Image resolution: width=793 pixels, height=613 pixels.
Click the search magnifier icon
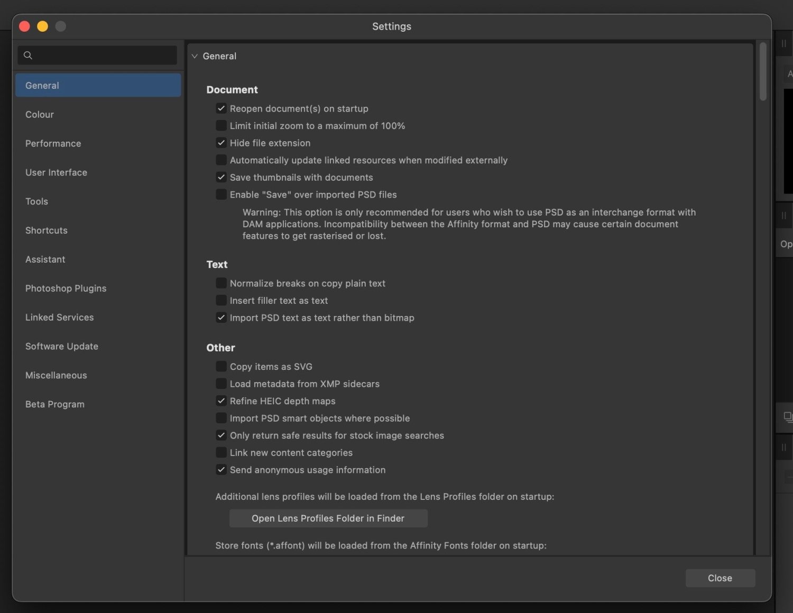coord(28,55)
